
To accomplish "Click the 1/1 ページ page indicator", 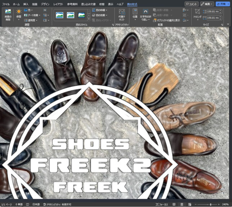I will (6, 204).
